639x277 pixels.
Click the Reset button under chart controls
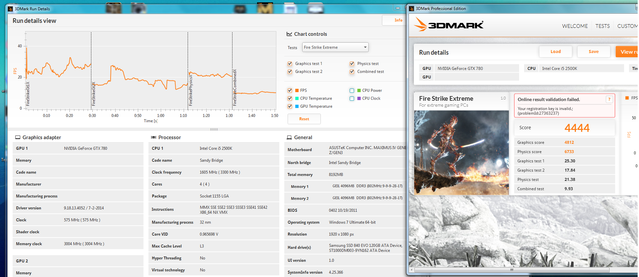304,119
